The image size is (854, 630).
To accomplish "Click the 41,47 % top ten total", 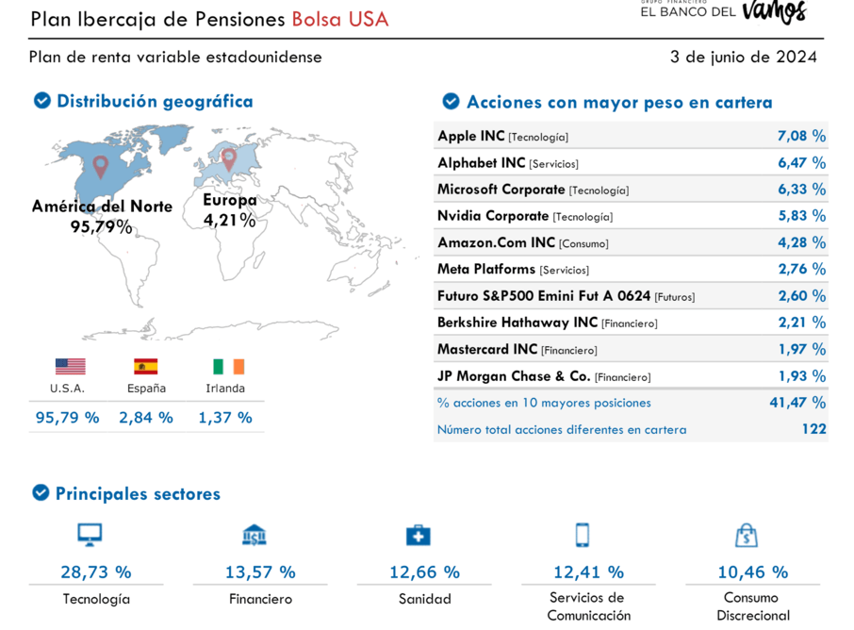I will click(797, 403).
